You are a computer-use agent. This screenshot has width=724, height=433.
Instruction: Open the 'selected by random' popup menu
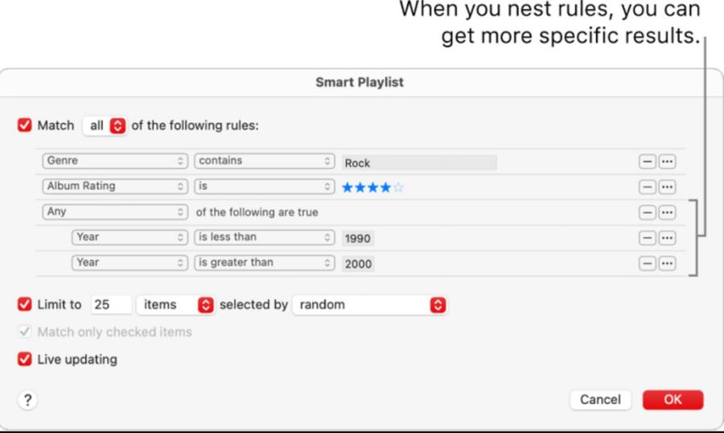[369, 305]
